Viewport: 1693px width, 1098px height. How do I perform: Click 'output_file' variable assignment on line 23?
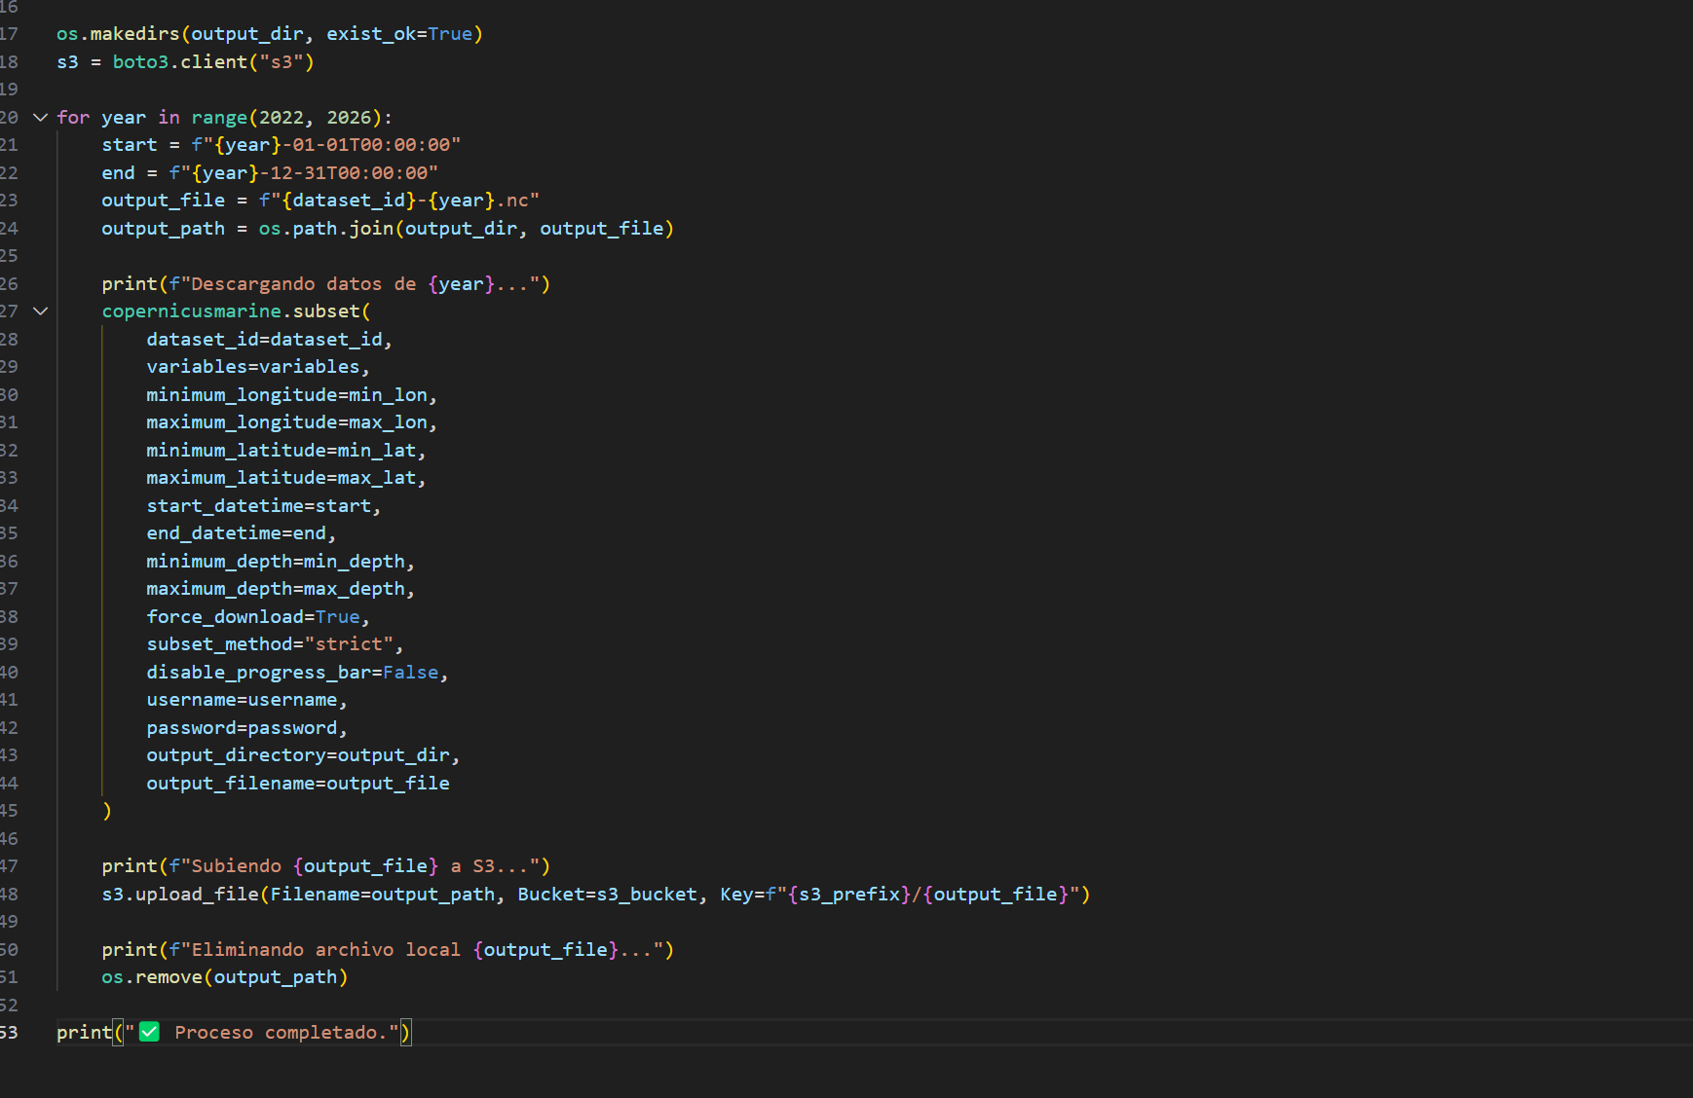point(164,201)
